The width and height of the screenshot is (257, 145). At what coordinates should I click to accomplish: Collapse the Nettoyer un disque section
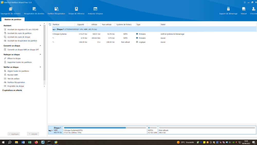40,55
